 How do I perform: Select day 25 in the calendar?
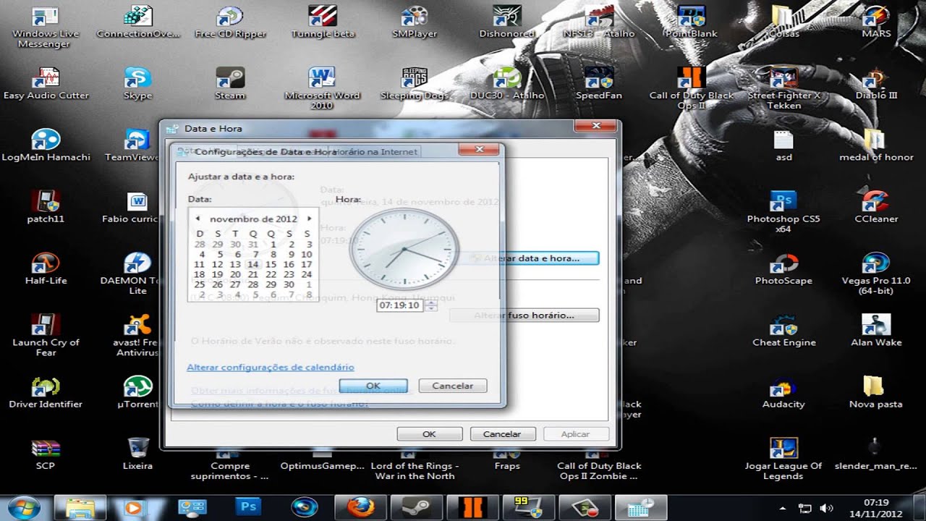point(199,285)
